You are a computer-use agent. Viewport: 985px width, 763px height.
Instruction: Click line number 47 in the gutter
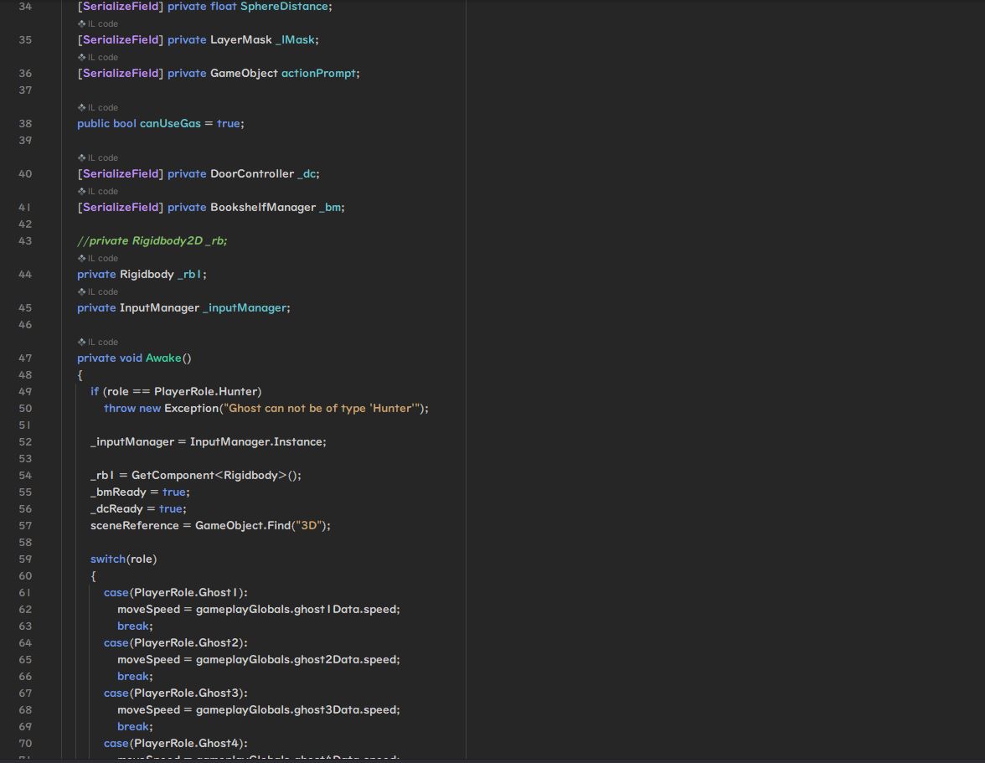coord(25,358)
